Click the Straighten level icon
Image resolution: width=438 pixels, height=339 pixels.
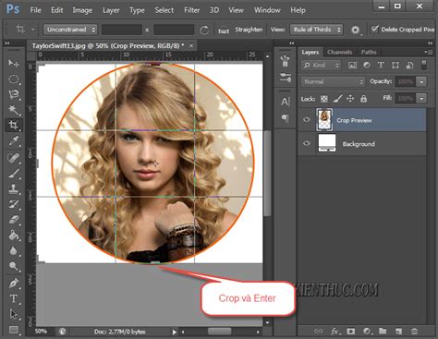coord(224,30)
